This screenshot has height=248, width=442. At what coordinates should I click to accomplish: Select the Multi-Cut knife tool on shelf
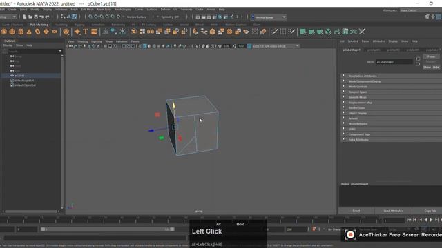coord(275,32)
